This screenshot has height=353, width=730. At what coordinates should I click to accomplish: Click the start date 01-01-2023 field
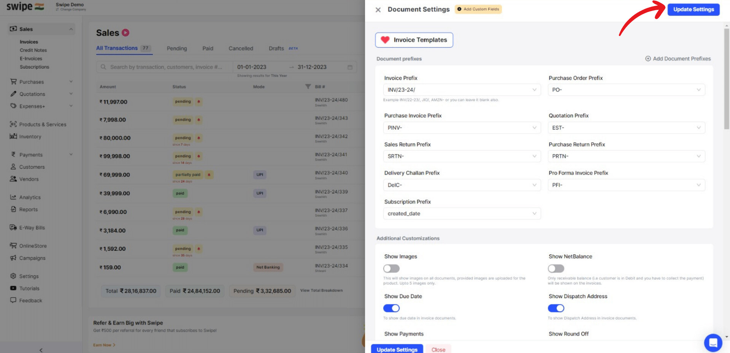click(252, 67)
